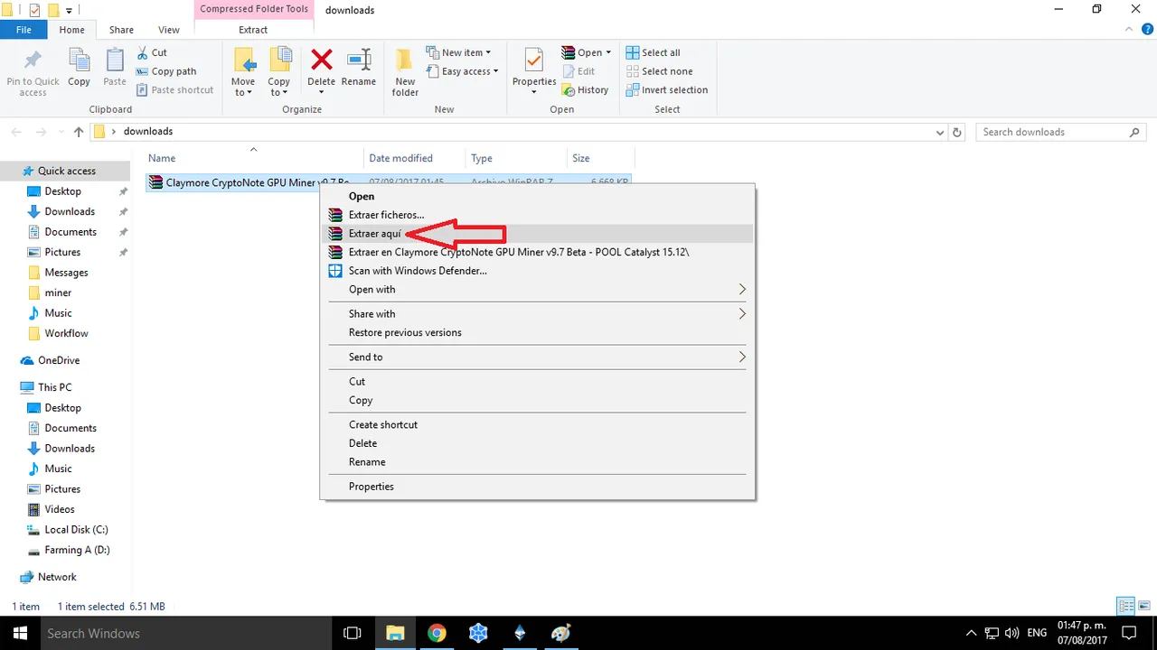Open the ribbon Open dropdown
The height and width of the screenshot is (650, 1157).
(x=587, y=52)
